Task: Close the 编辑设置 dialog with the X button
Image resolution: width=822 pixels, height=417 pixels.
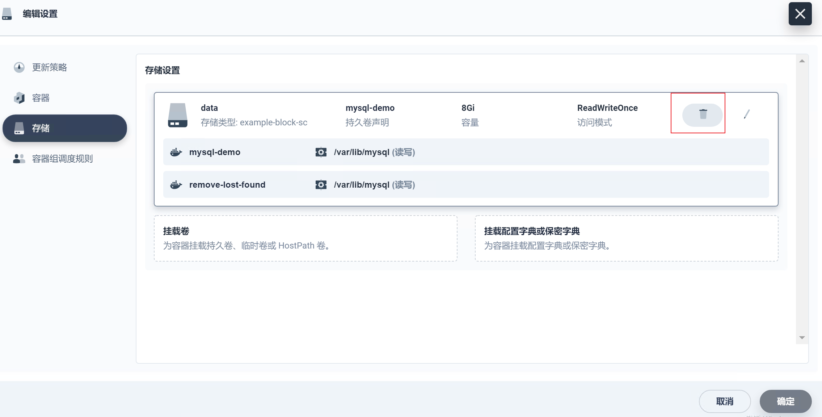Action: click(800, 14)
